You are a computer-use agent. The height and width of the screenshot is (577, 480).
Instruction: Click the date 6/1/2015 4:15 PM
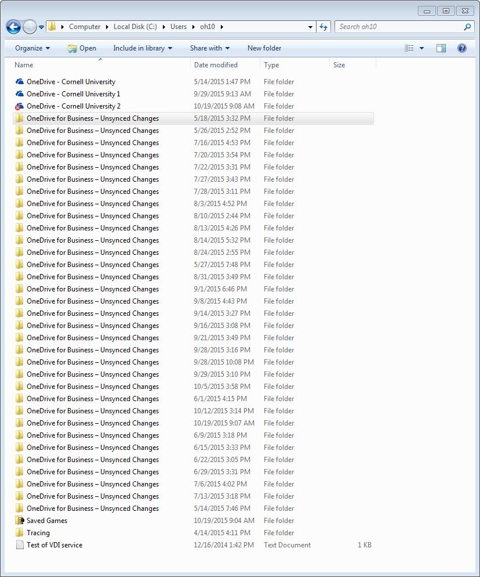click(x=220, y=398)
